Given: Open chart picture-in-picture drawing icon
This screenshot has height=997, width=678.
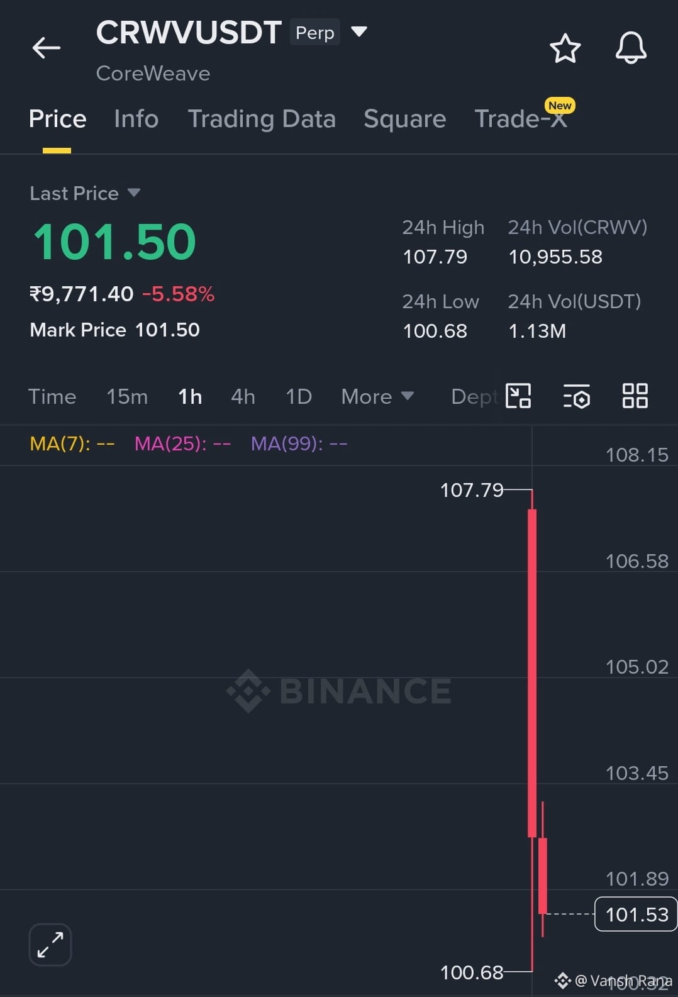Looking at the screenshot, I should coord(518,396).
